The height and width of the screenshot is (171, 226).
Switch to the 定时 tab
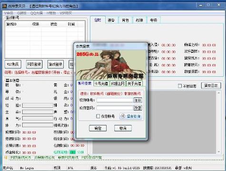click(x=98, y=20)
